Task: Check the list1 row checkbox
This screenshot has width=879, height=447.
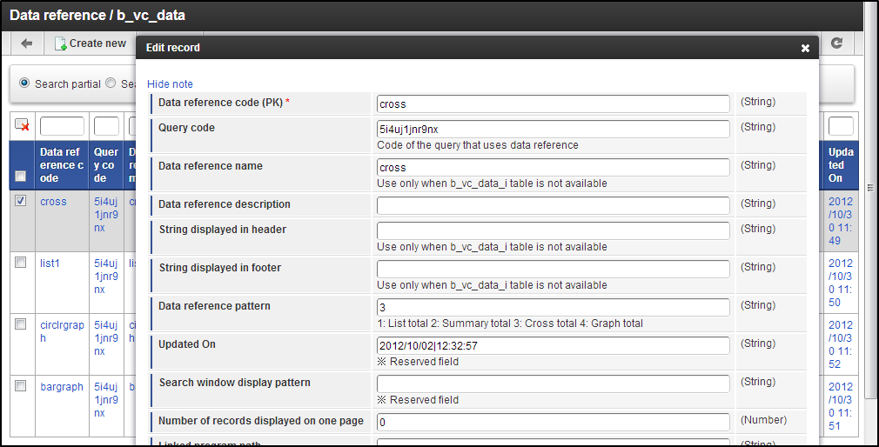Action: [21, 263]
